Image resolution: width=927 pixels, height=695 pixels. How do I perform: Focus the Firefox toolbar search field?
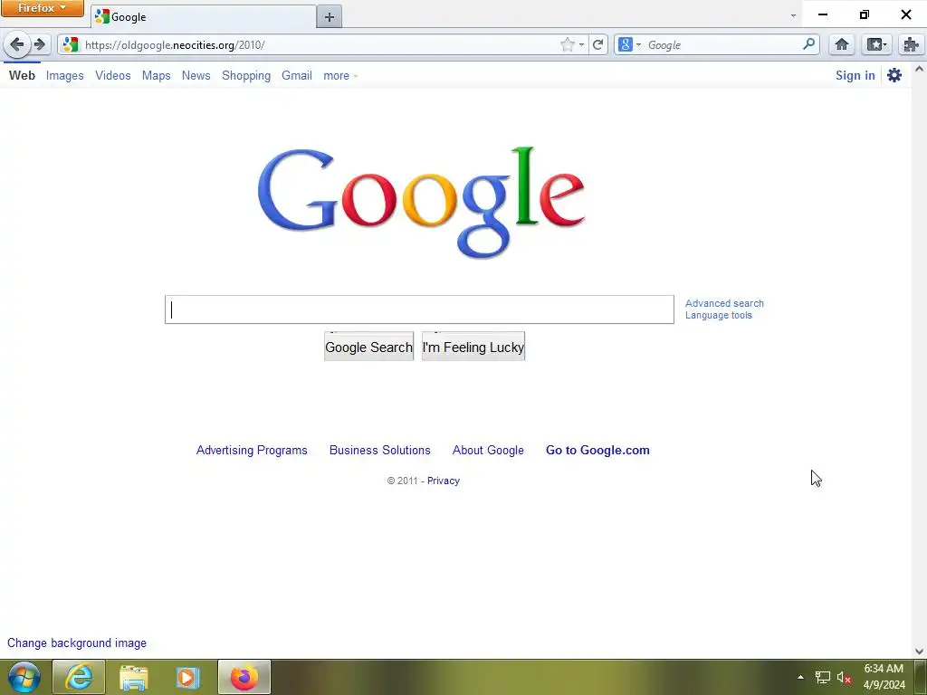click(722, 45)
